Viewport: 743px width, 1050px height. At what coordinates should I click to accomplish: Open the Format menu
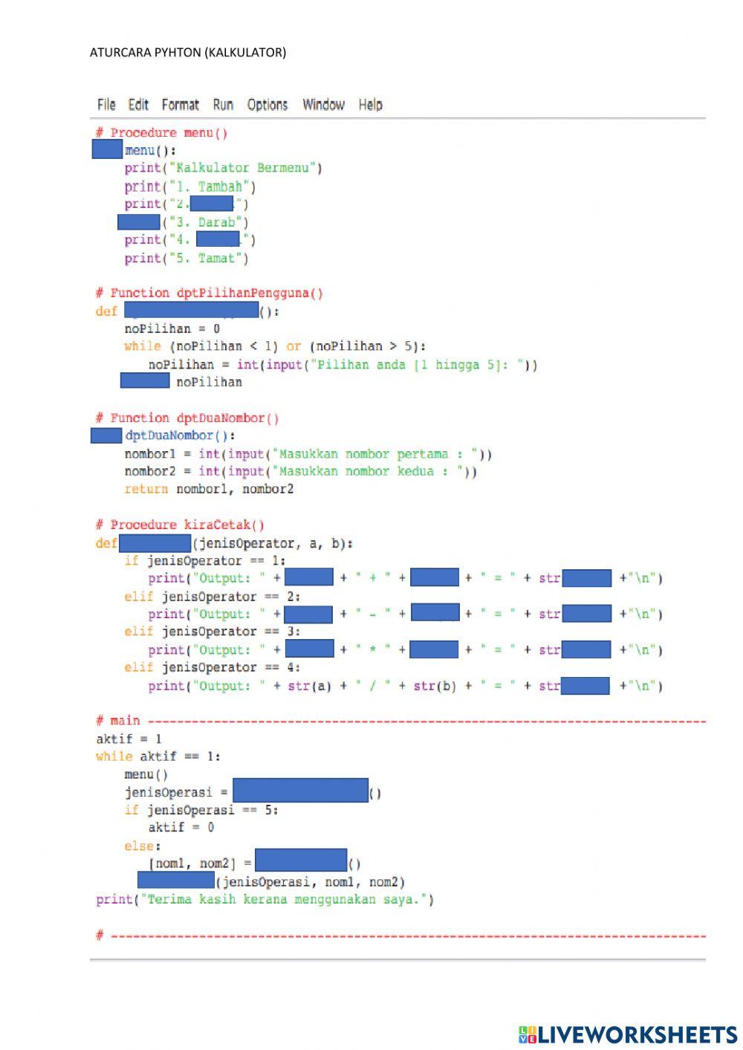(180, 105)
